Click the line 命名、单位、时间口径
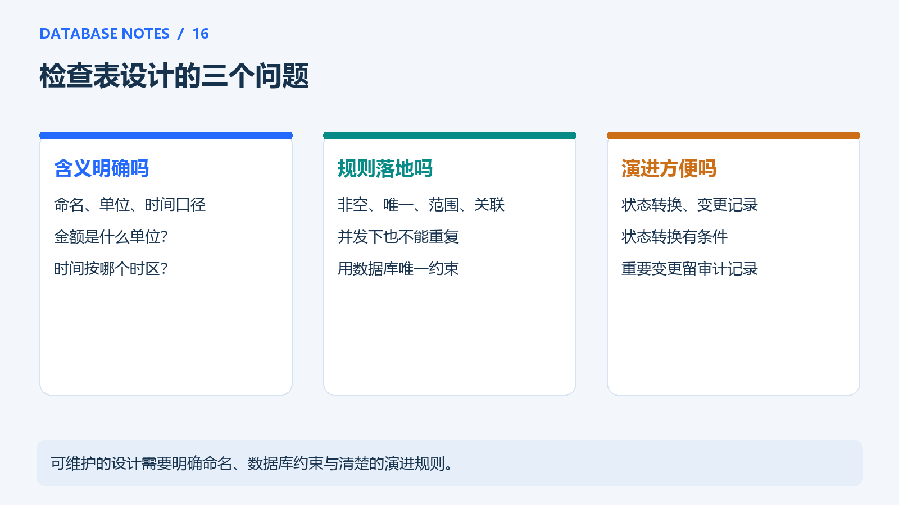 130,205
